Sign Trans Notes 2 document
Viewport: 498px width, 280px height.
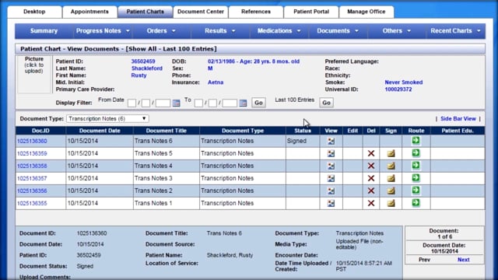(x=391, y=191)
